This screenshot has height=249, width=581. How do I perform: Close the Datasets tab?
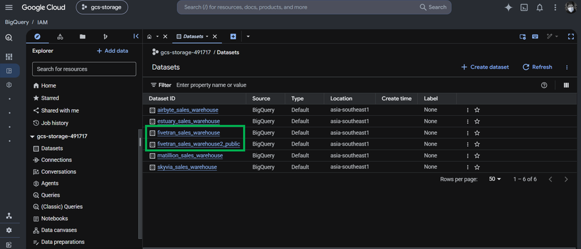214,36
